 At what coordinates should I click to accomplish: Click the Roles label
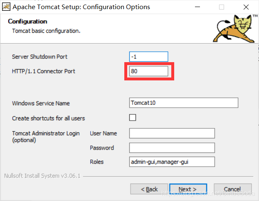pyautogui.click(x=96, y=162)
